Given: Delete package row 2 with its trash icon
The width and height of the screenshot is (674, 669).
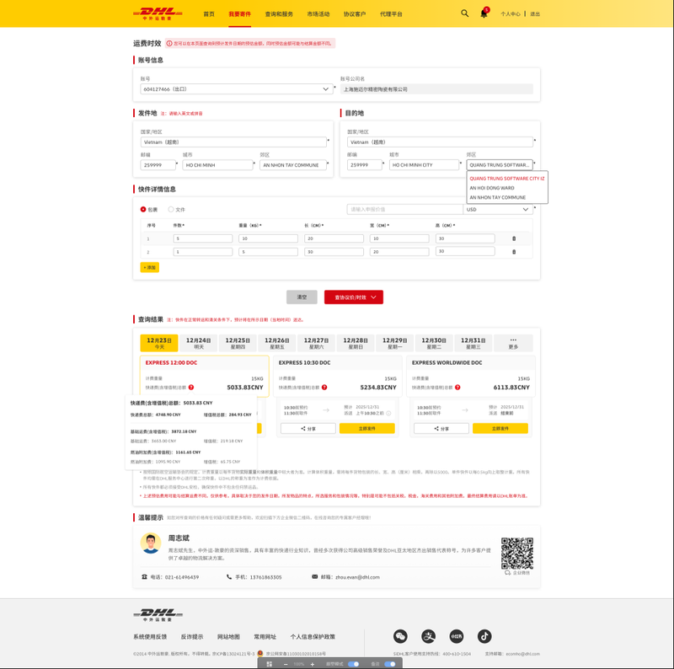Looking at the screenshot, I should [514, 252].
